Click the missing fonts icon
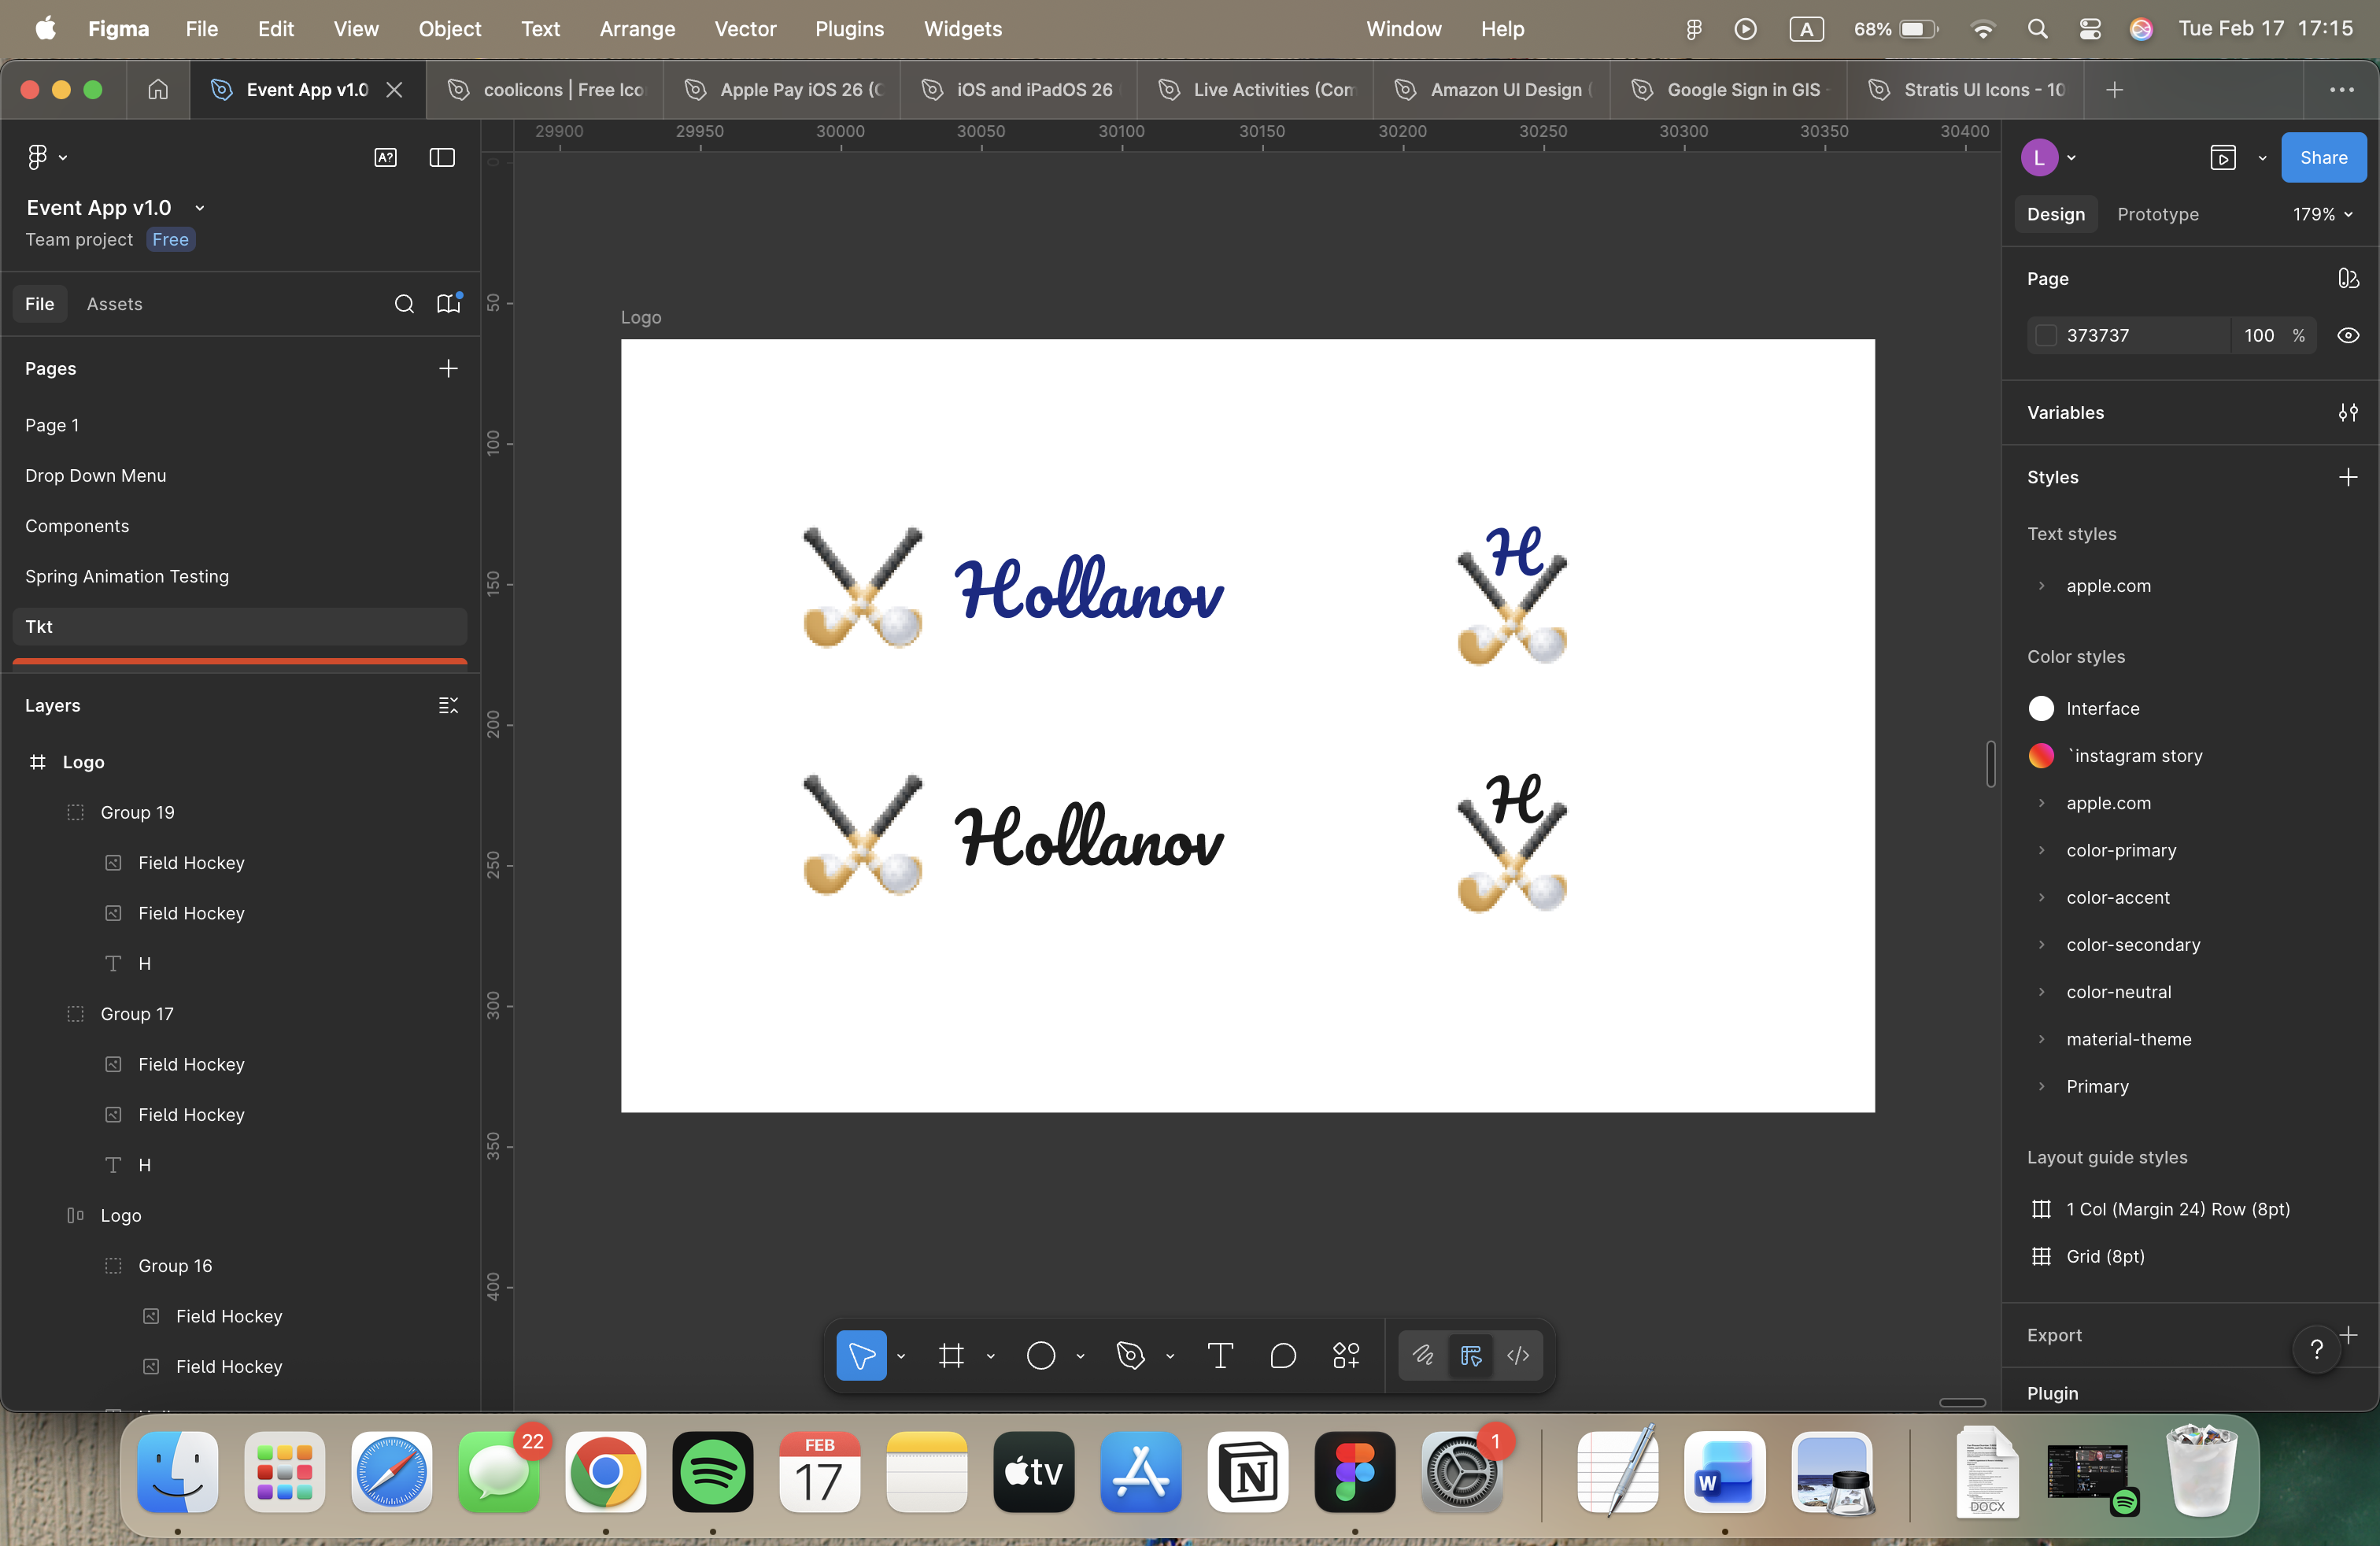The height and width of the screenshot is (1546, 2380). coord(385,157)
